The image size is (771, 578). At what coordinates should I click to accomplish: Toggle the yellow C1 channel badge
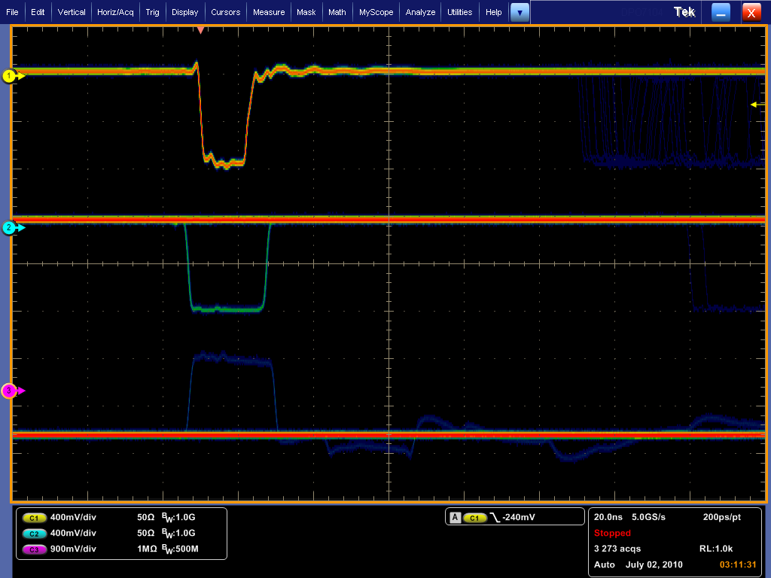(34, 518)
